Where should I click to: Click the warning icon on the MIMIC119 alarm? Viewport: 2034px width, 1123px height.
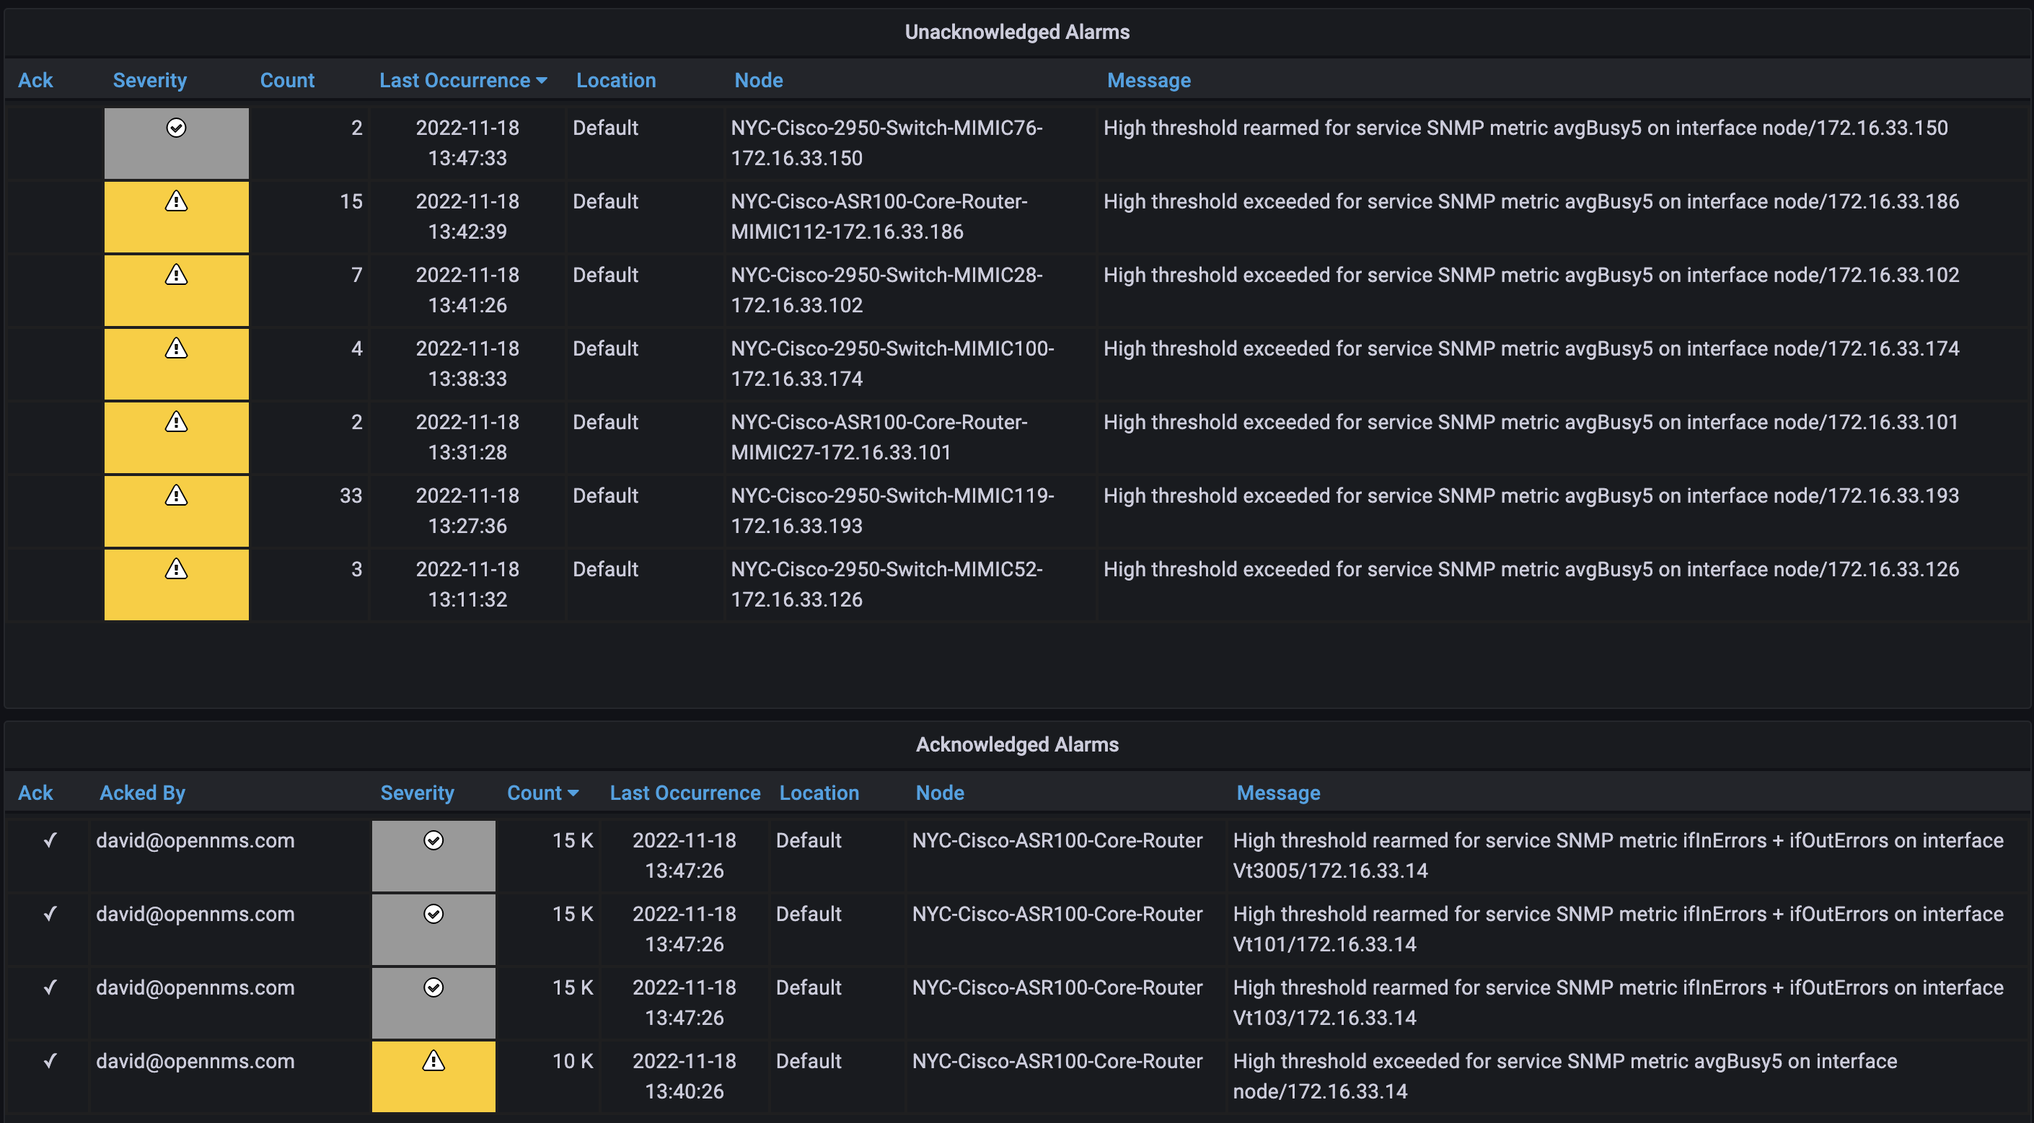pos(176,496)
